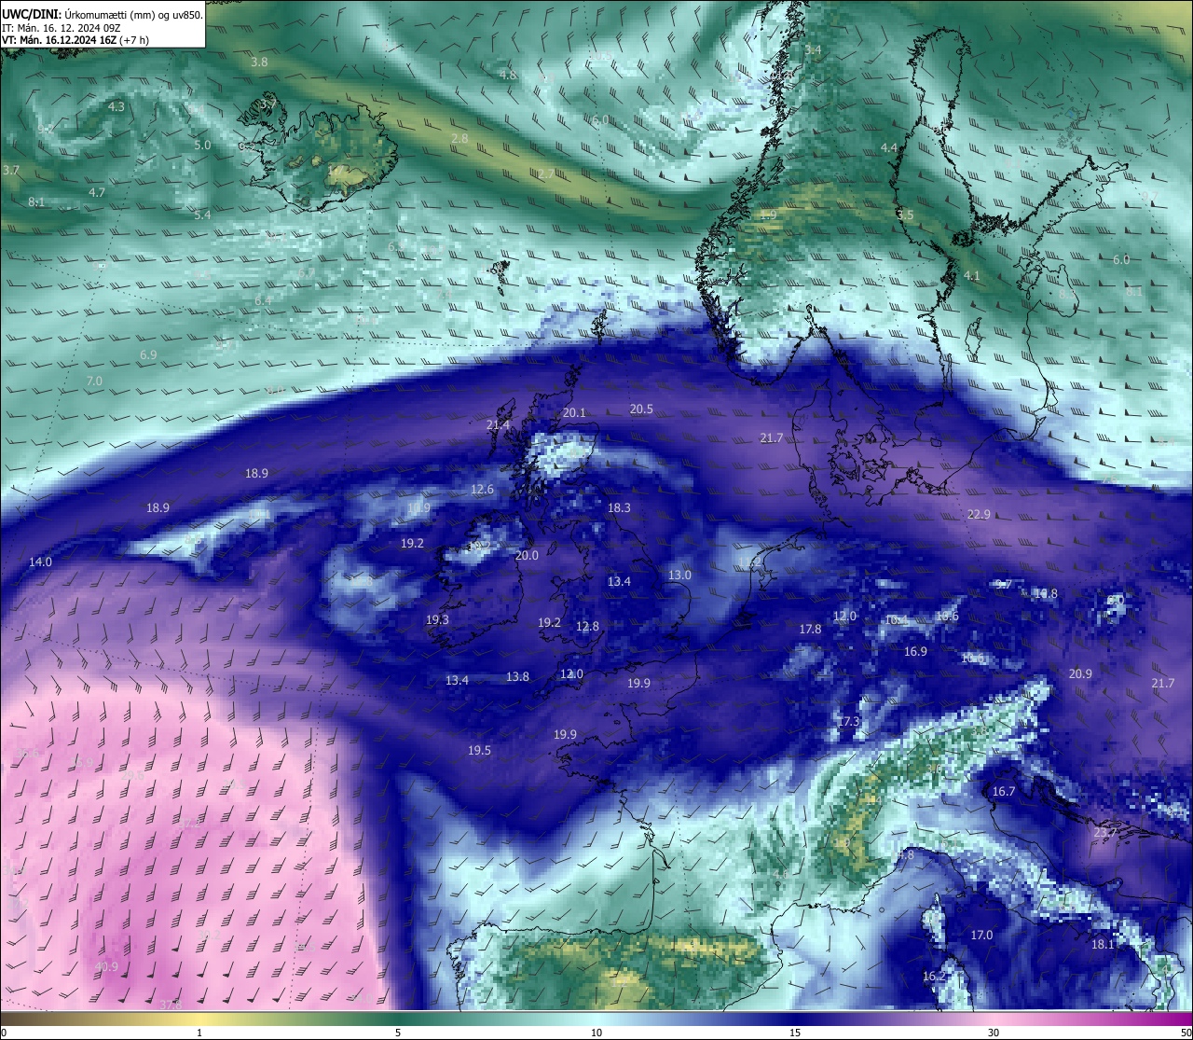The width and height of the screenshot is (1193, 1040).
Task: Click the 17.3 value over eastern France
Action: tap(848, 722)
